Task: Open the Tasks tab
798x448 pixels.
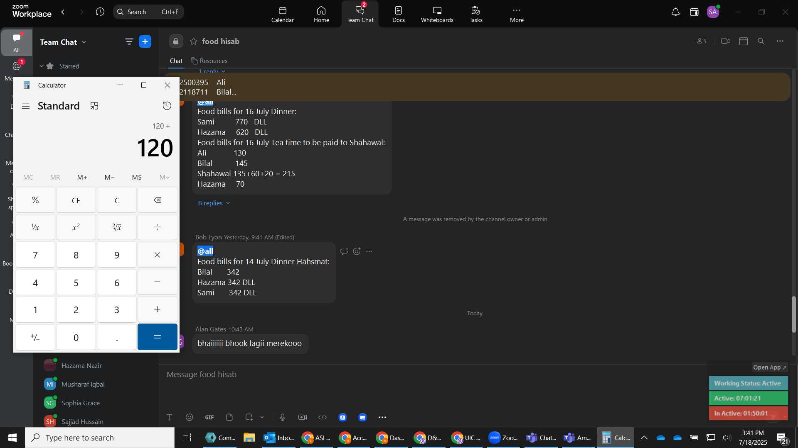Action: tap(476, 14)
